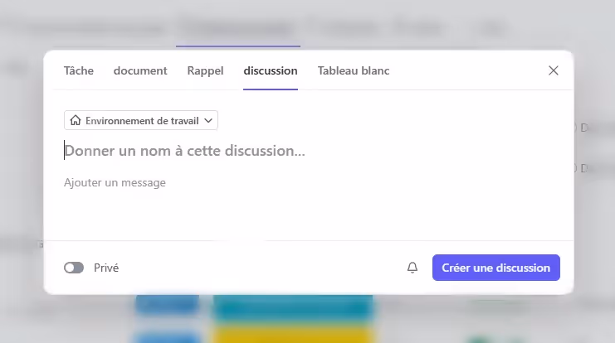This screenshot has height=343, width=615.
Task: Click the blurred yellow bar below the dialog
Action: tap(290, 336)
